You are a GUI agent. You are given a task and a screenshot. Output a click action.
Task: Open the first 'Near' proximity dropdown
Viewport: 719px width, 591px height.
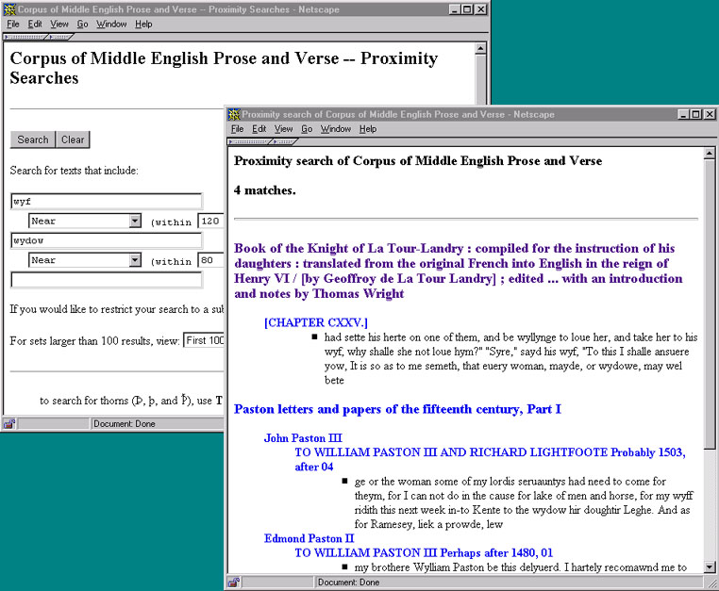pos(134,222)
